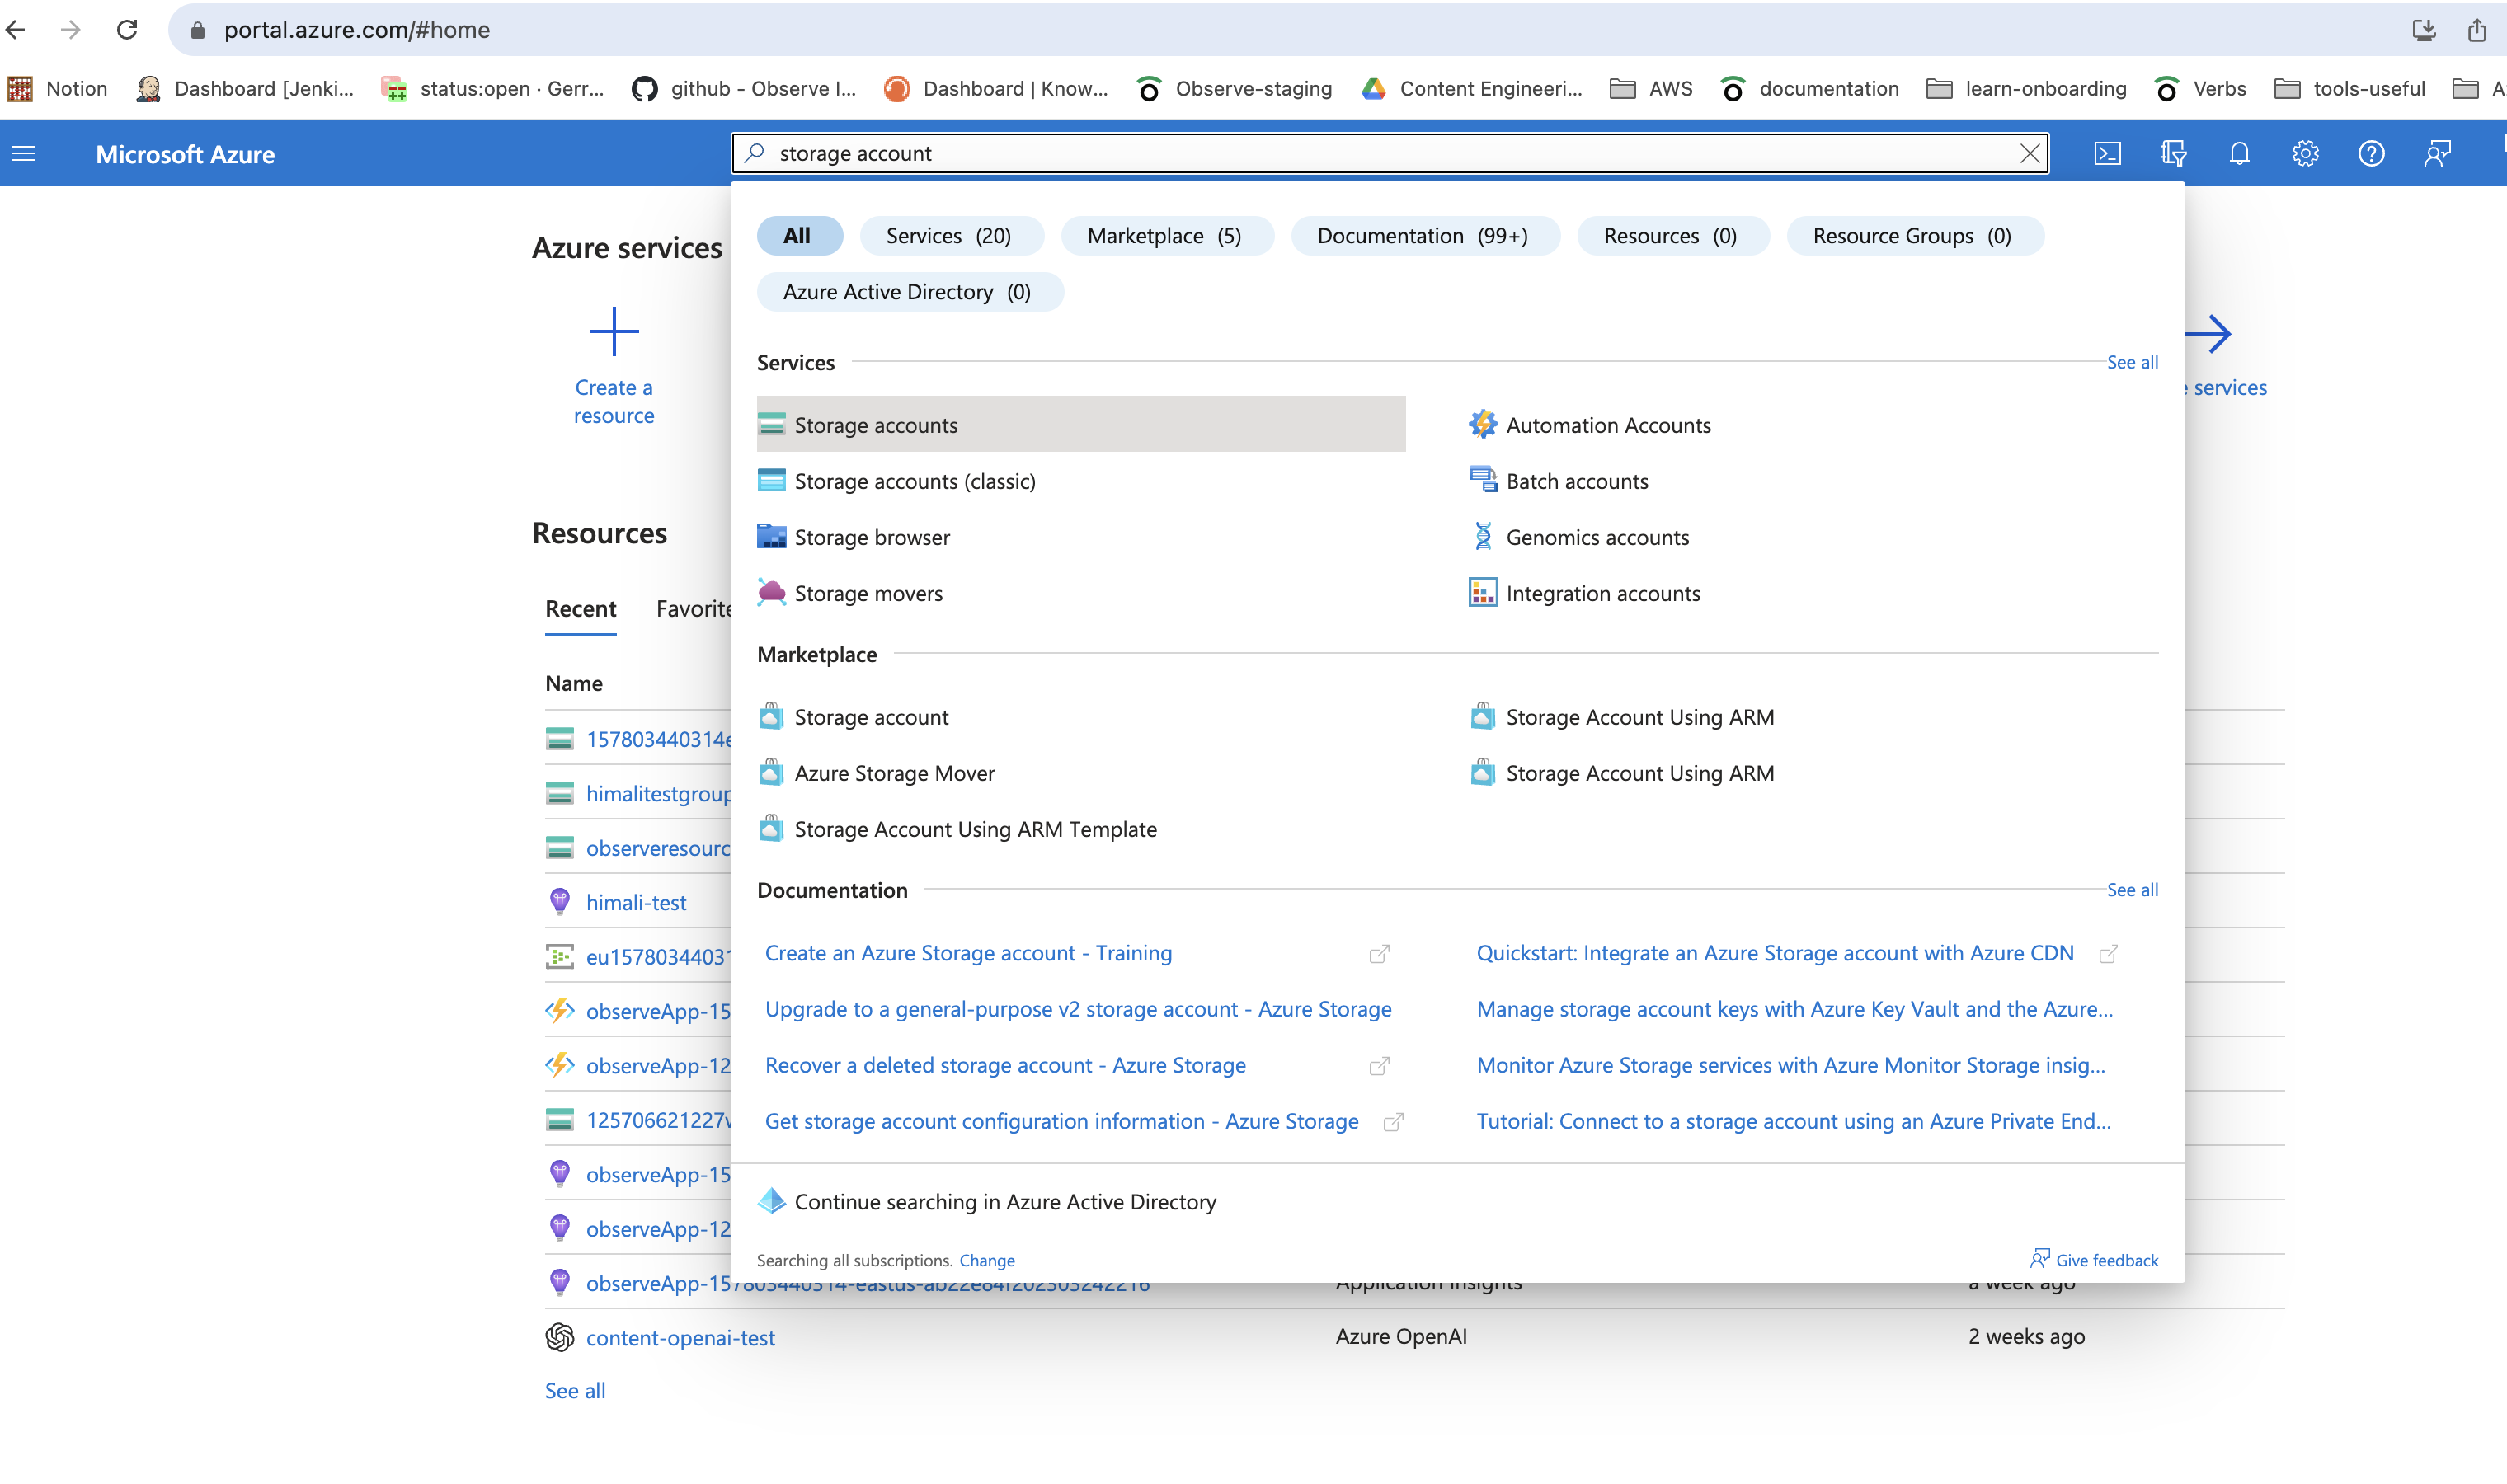2507x1484 pixels.
Task: Select the Documentation (99+) filter
Action: [x=1422, y=236]
